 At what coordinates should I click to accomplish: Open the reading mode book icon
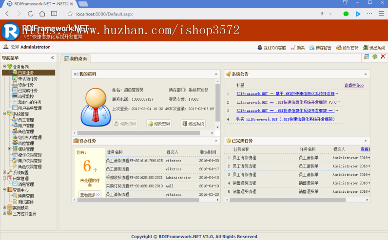(x=54, y=14)
